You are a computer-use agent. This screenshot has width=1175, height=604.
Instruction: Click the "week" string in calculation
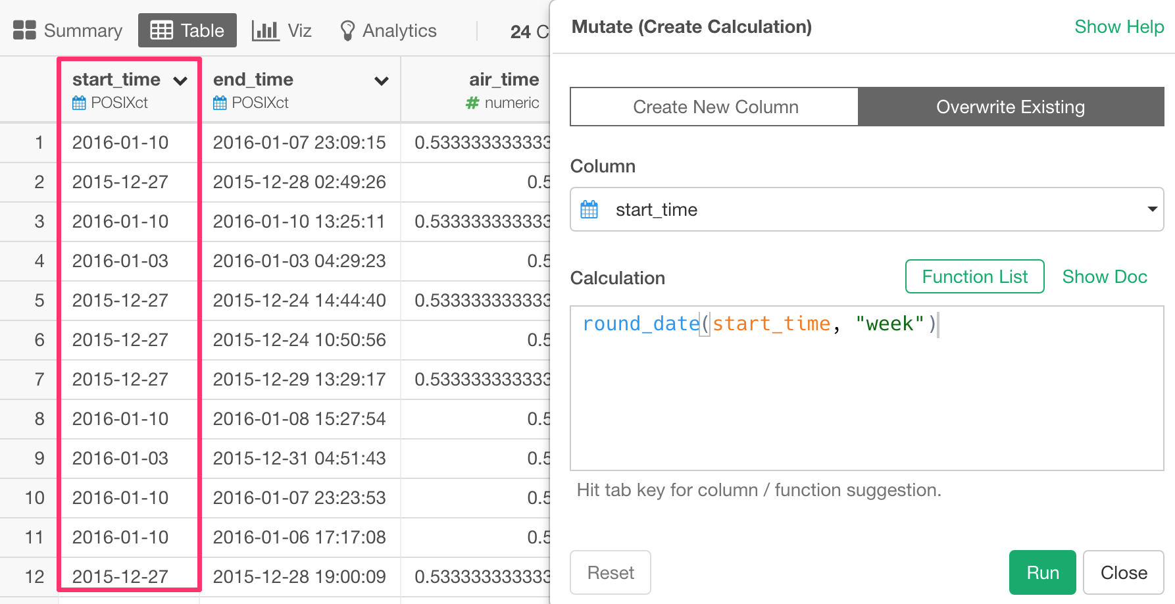coord(889,324)
